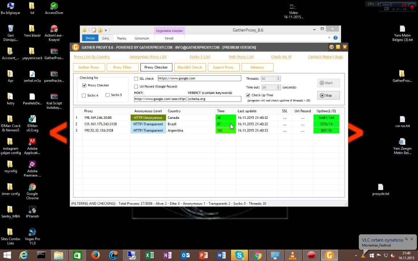Open the Dosya tab in Explorer
The width and height of the screenshot is (418, 261).
tap(90, 38)
